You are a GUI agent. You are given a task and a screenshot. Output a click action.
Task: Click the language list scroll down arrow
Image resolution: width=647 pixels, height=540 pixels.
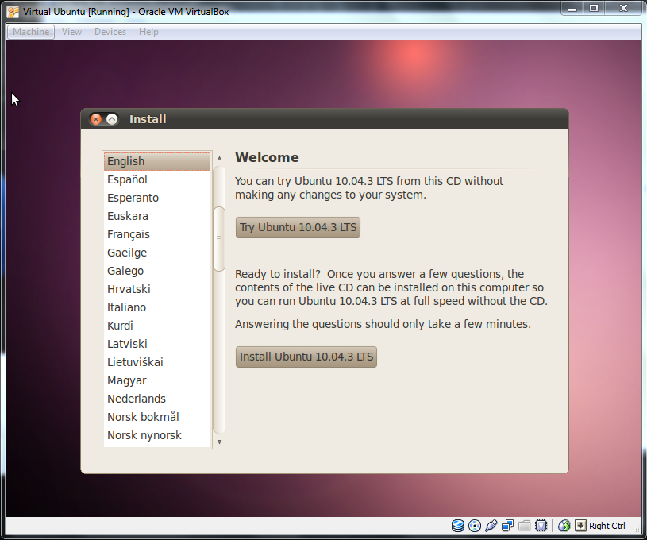coord(220,442)
